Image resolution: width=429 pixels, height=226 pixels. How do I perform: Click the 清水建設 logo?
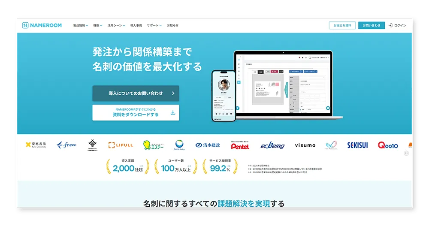[208, 145]
